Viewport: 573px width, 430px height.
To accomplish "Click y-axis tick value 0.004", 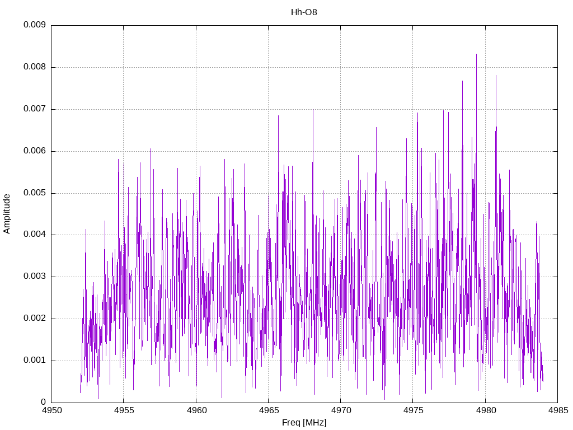I will click(35, 235).
